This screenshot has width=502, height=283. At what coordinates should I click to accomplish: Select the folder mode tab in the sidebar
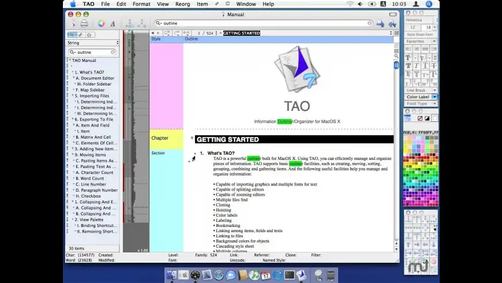89,35
